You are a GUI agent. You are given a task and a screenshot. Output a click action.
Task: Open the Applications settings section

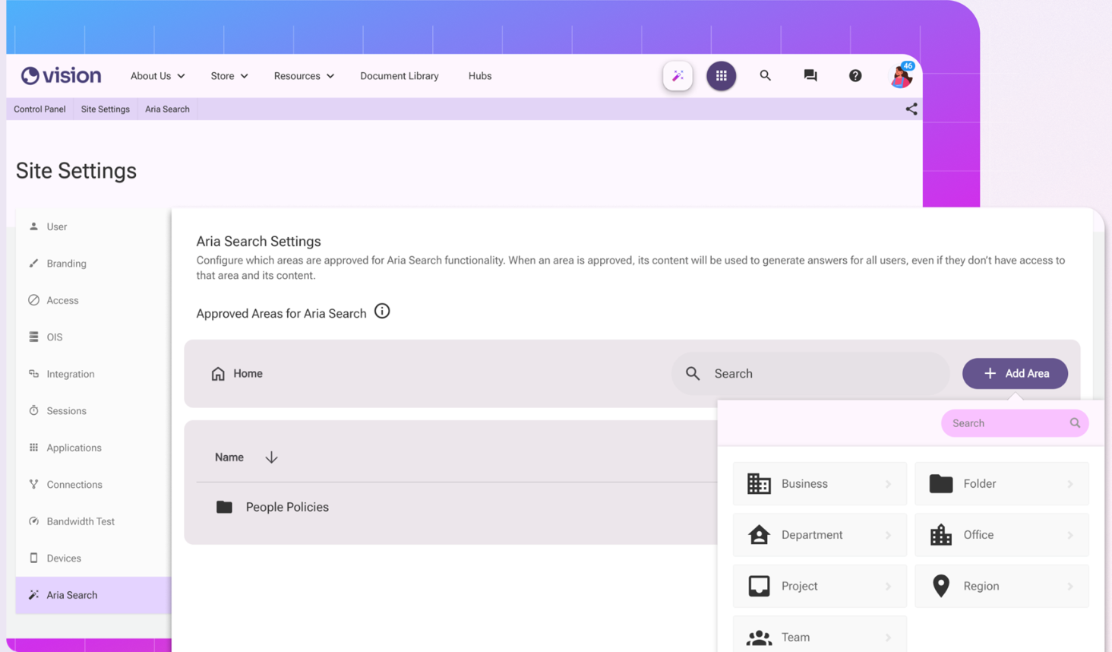pyautogui.click(x=93, y=448)
